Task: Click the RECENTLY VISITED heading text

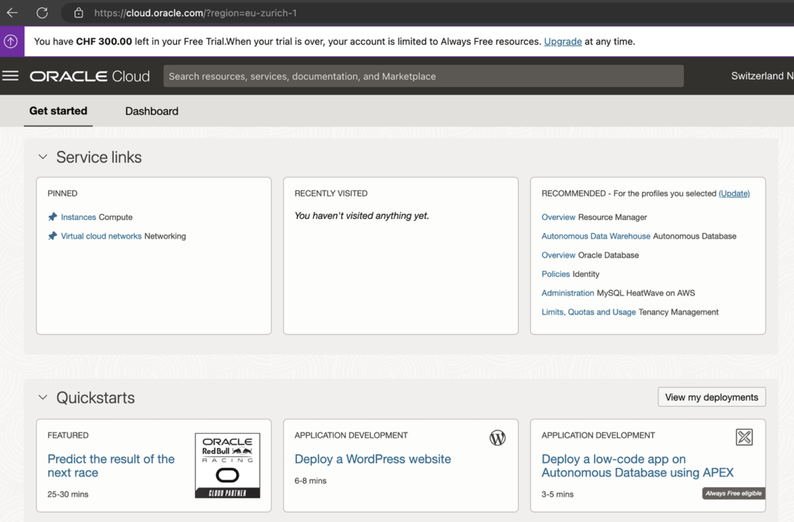Action: (331, 193)
